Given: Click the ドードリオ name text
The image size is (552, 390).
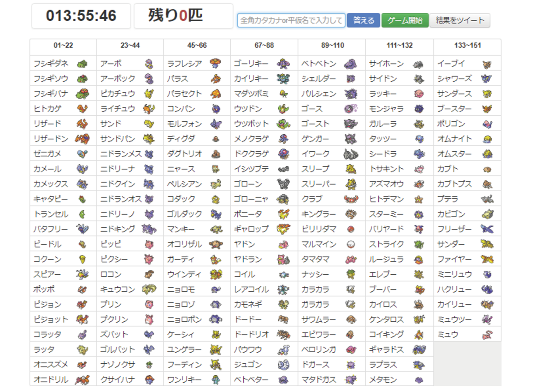Looking at the screenshot, I should pos(251,334).
